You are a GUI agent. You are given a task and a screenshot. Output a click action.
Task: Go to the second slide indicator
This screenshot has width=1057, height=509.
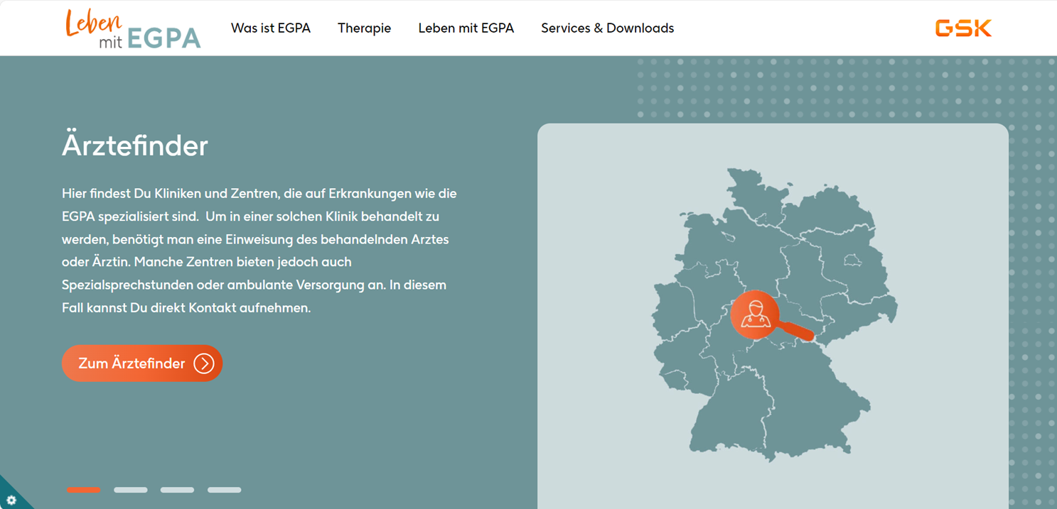pos(131,490)
